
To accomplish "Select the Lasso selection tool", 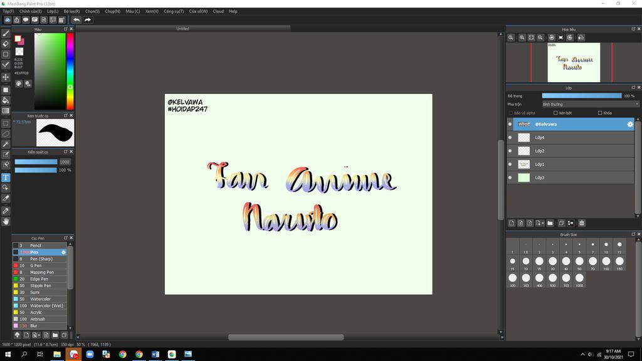I will pyautogui.click(x=6, y=134).
